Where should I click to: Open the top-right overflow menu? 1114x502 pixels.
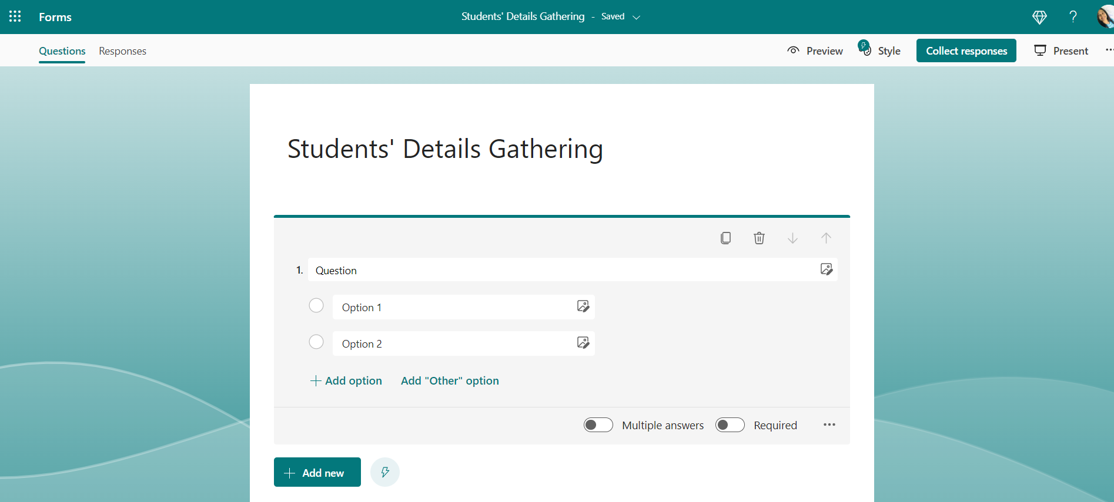1108,50
